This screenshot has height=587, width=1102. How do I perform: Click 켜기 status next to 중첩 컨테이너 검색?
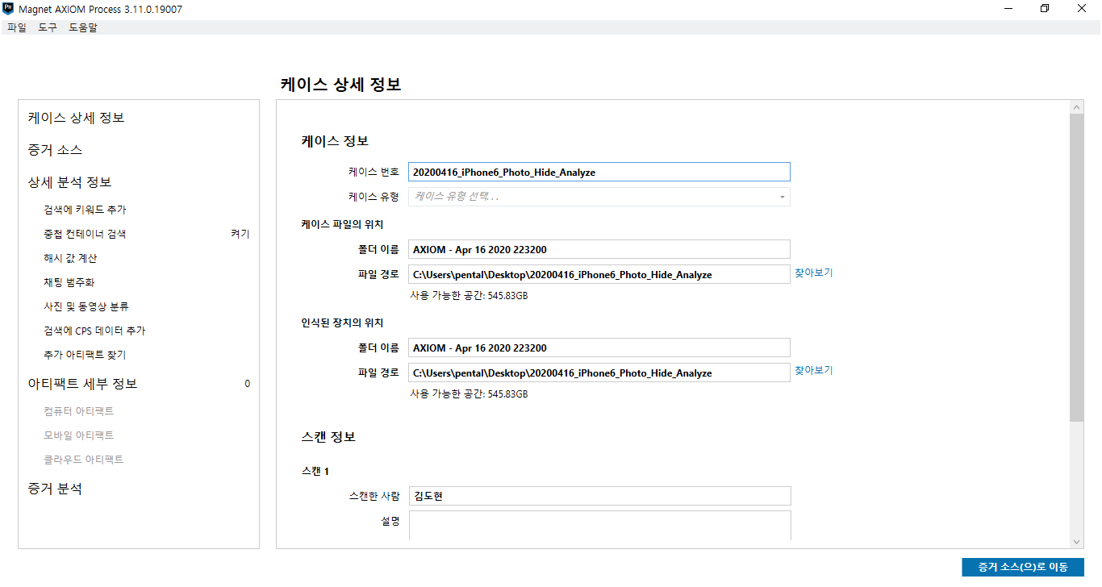tap(240, 234)
